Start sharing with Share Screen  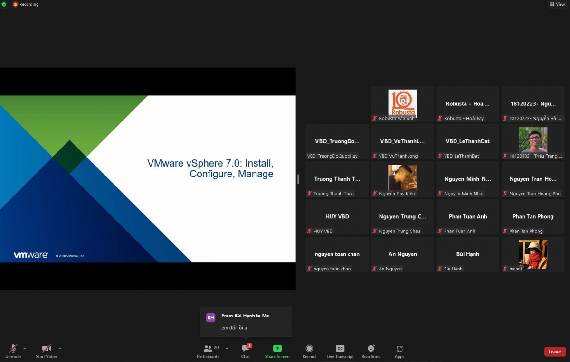[x=277, y=352]
